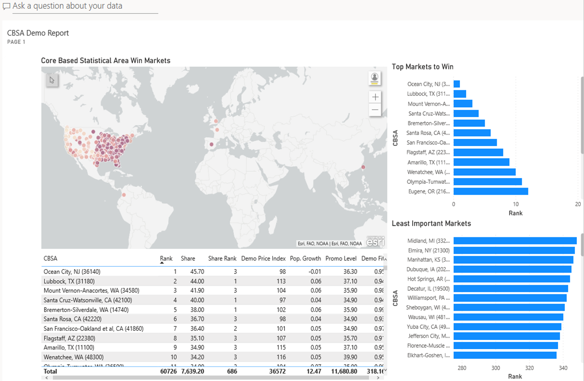Click the map point in Spain
Viewport: 584px width, 381px height.
(x=211, y=144)
